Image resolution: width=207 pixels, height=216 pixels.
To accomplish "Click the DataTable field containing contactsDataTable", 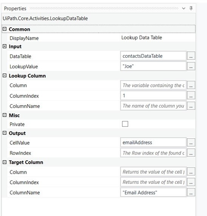I will pos(153,56).
